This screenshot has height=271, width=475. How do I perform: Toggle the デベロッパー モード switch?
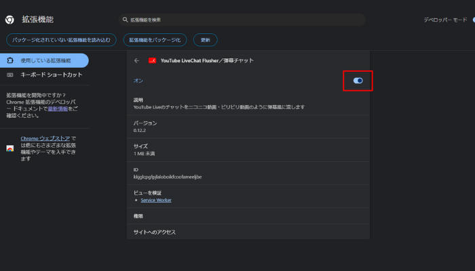click(474, 20)
